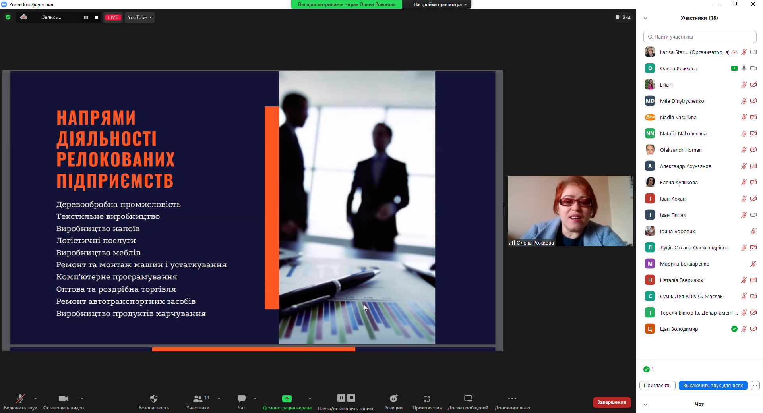Viewport: 763px width, 413px height.
Task: Click the divider handle beside shared screen
Action: coord(505,211)
